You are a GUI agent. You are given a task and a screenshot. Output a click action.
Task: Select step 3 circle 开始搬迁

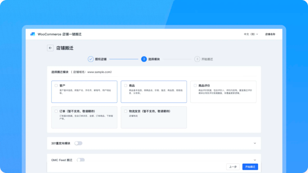tap(197, 59)
